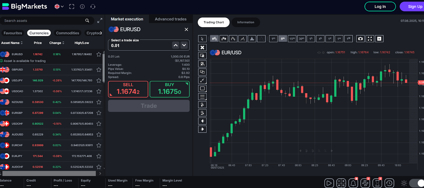Image resolution: width=424 pixels, height=188 pixels.
Task: Click the delete selected object tool
Action: pos(202,56)
